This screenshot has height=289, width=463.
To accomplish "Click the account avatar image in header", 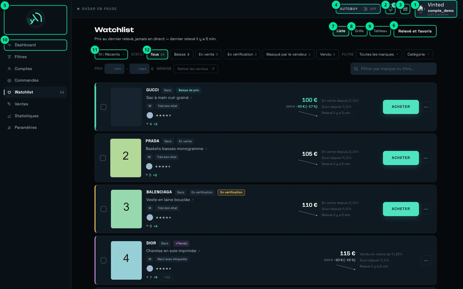I will coord(421,9).
